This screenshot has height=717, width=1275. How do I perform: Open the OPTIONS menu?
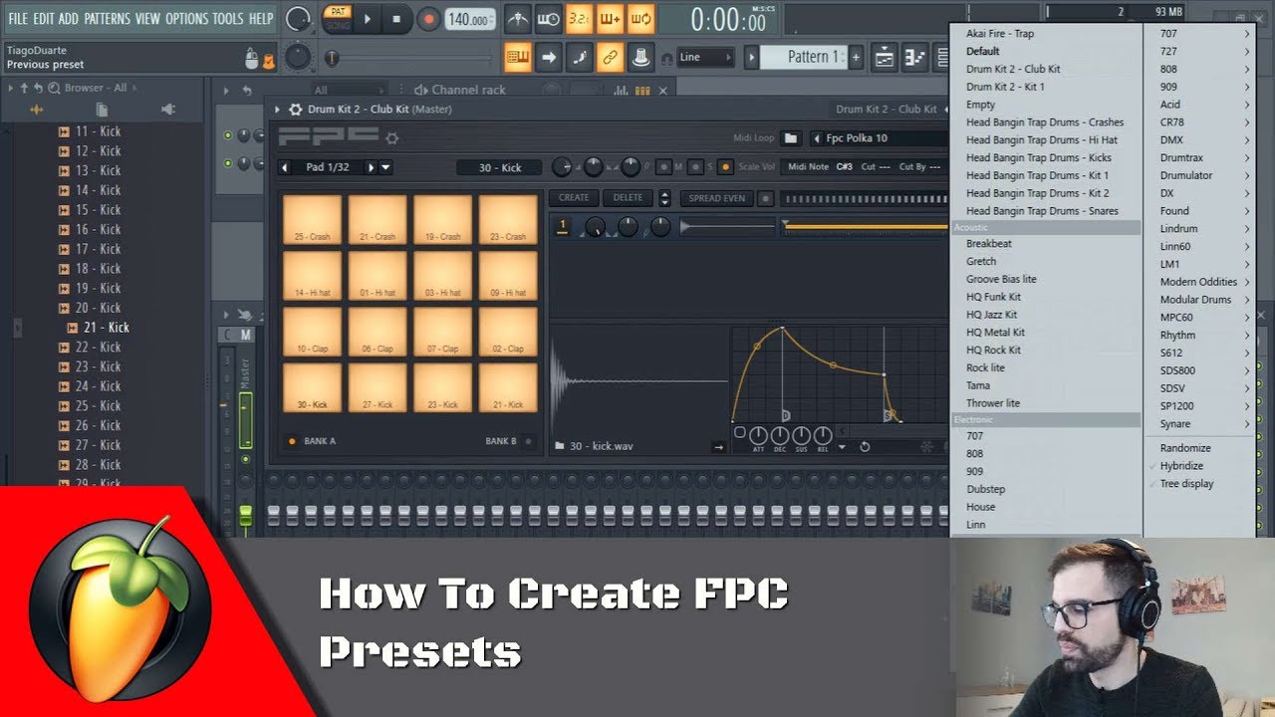tap(186, 19)
